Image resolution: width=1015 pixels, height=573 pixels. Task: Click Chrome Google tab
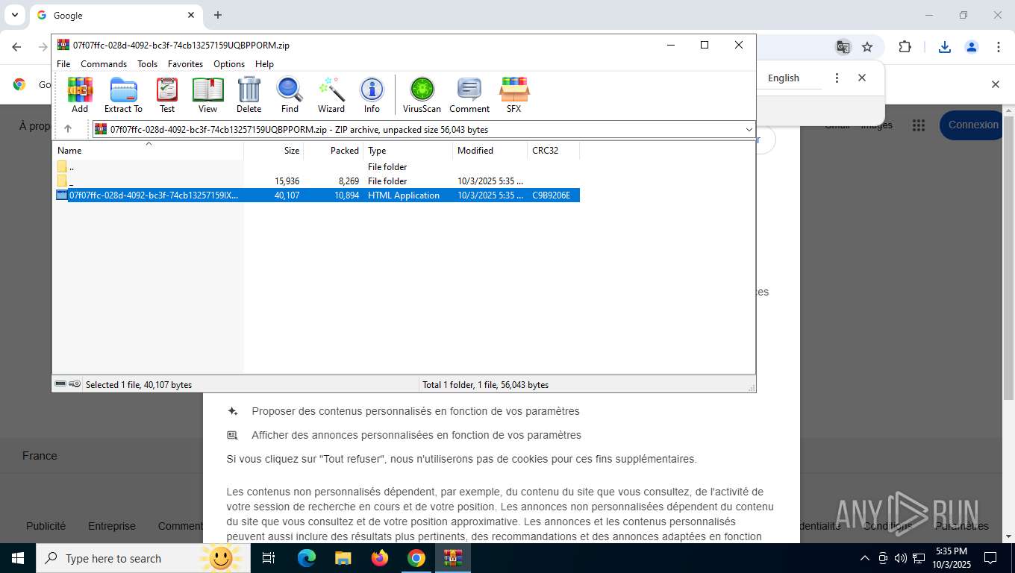pyautogui.click(x=116, y=15)
